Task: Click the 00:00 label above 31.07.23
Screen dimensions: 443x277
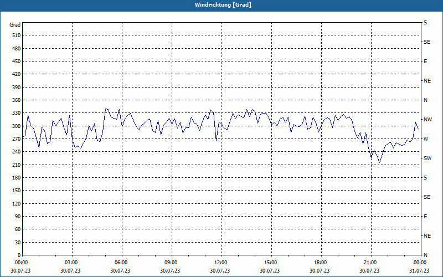Action: click(420, 263)
